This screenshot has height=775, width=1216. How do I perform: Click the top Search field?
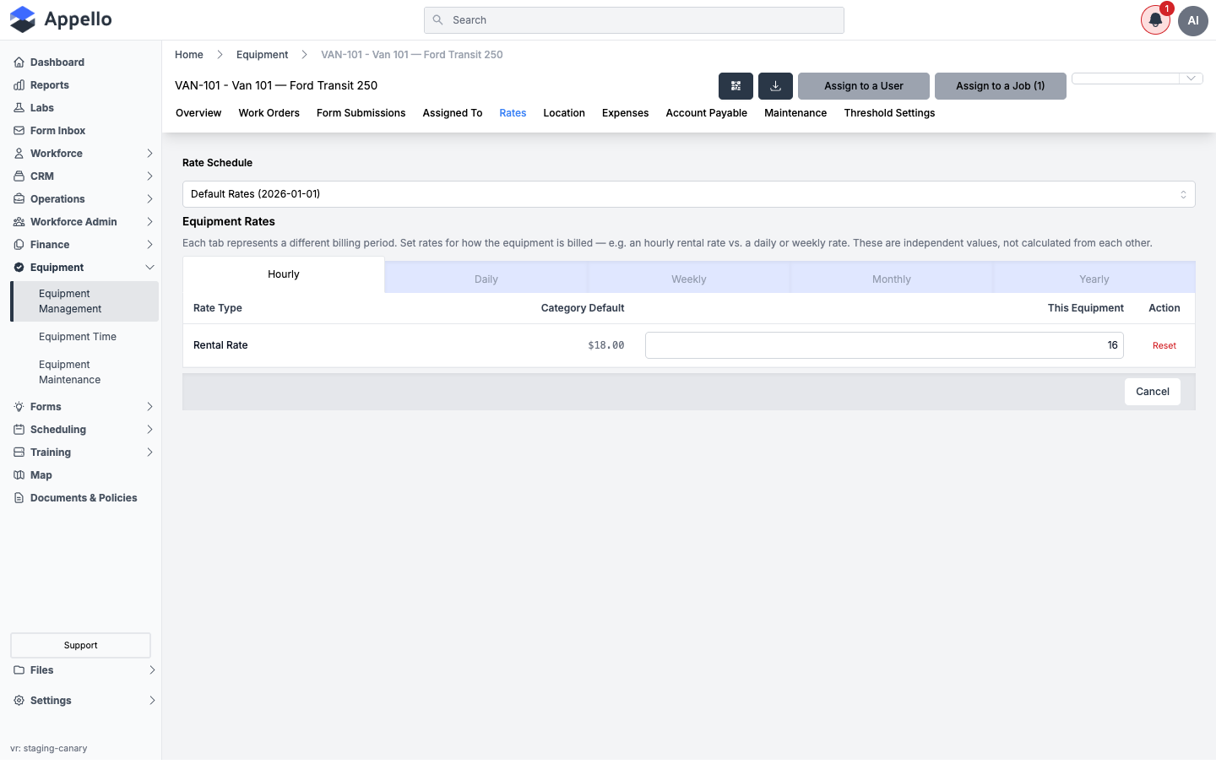coord(634,20)
